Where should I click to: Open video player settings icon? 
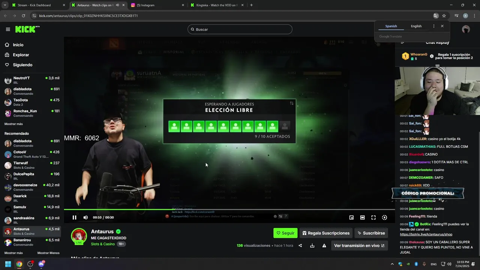(384, 217)
